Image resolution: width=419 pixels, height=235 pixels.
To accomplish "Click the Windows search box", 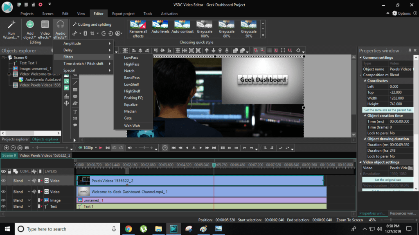I will (x=68, y=229).
